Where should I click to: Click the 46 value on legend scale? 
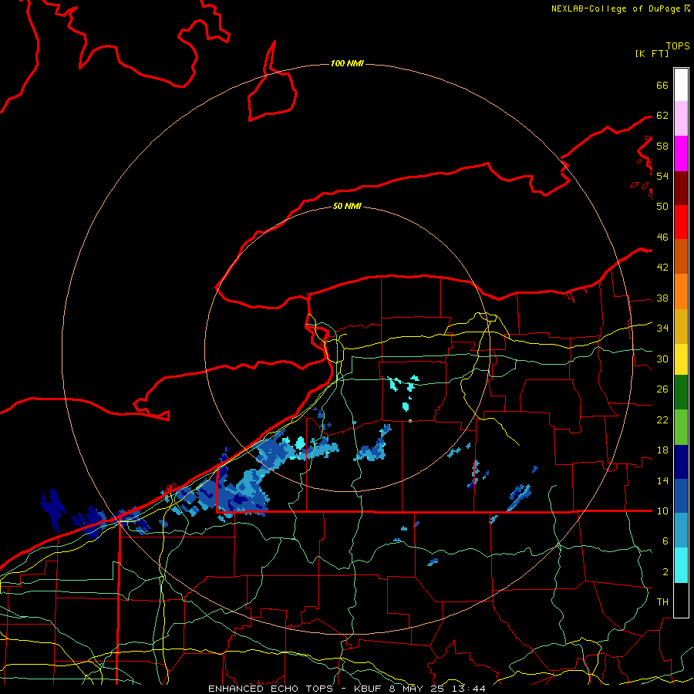662,237
